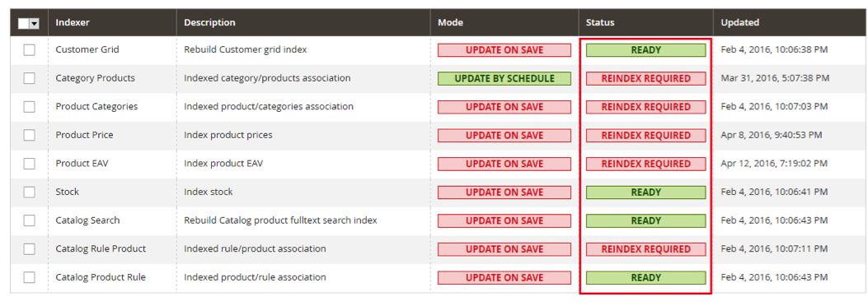The width and height of the screenshot is (868, 306).
Task: Click 'Indexed rule/product association' description
Action: click(x=255, y=249)
